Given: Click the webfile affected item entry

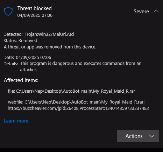Looking at the screenshot, I should pyautogui.click(x=78, y=105).
